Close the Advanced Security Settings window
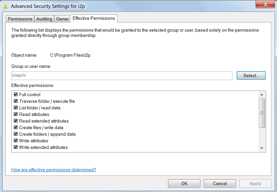The image size is (277, 192). 265,4
